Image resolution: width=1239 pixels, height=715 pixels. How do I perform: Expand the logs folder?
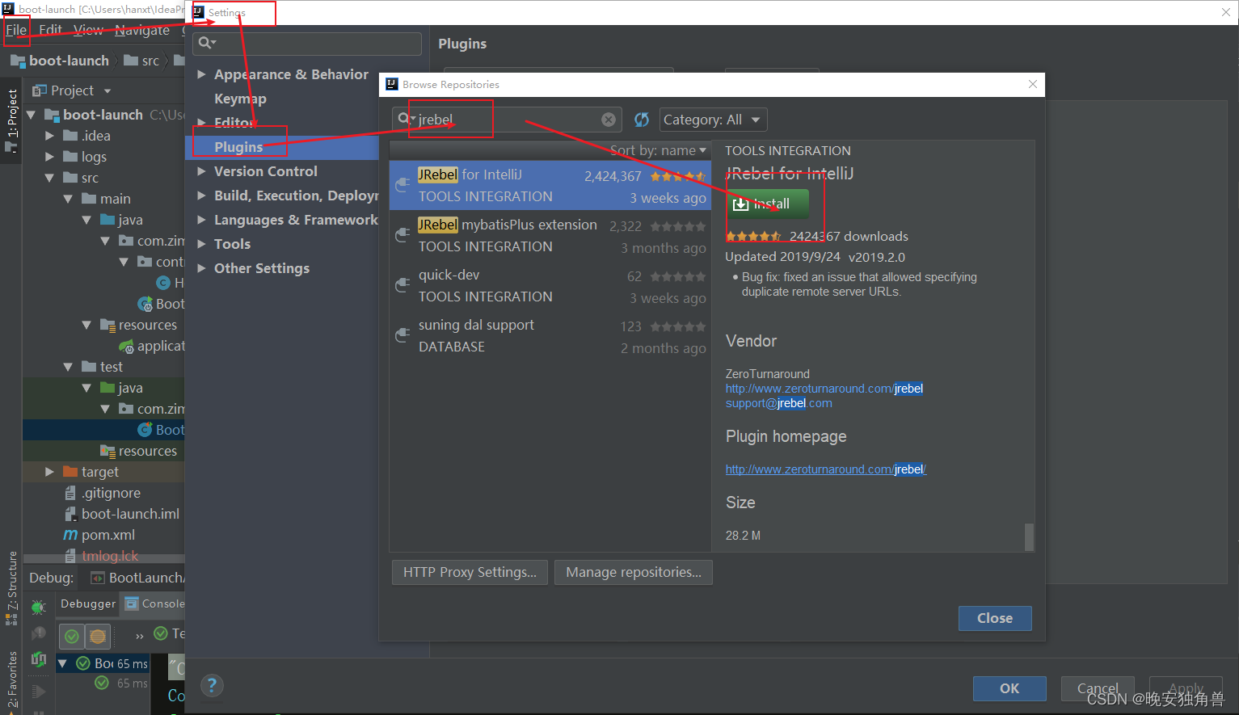coord(49,157)
